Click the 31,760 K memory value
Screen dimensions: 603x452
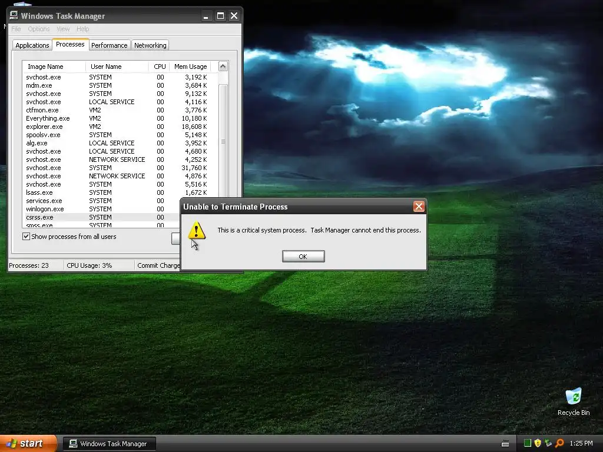pos(194,168)
